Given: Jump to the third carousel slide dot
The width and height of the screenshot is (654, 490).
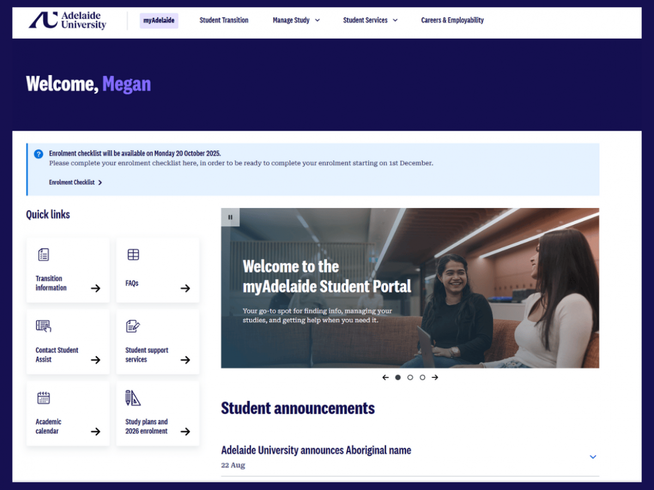Looking at the screenshot, I should point(422,377).
